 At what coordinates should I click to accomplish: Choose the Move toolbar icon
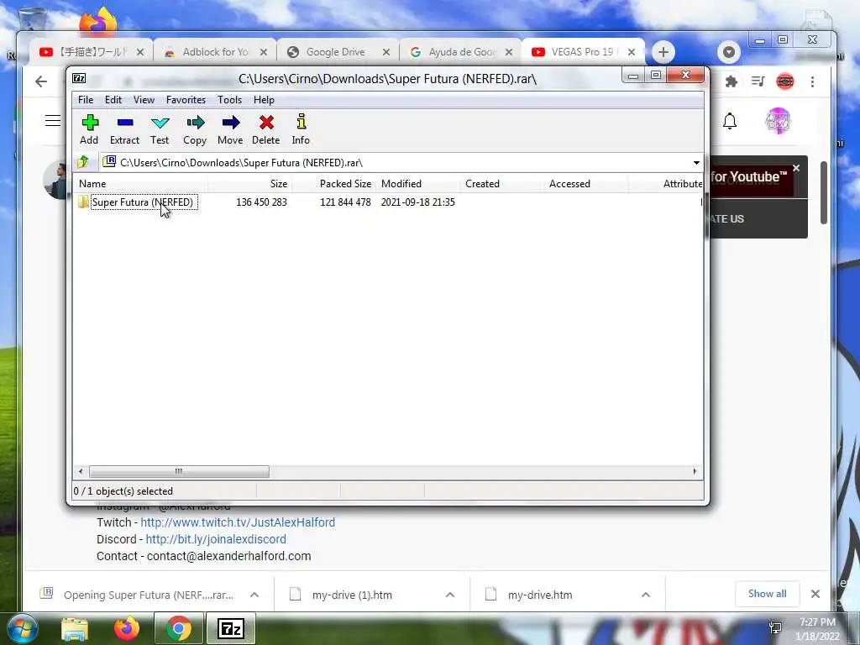230,130
